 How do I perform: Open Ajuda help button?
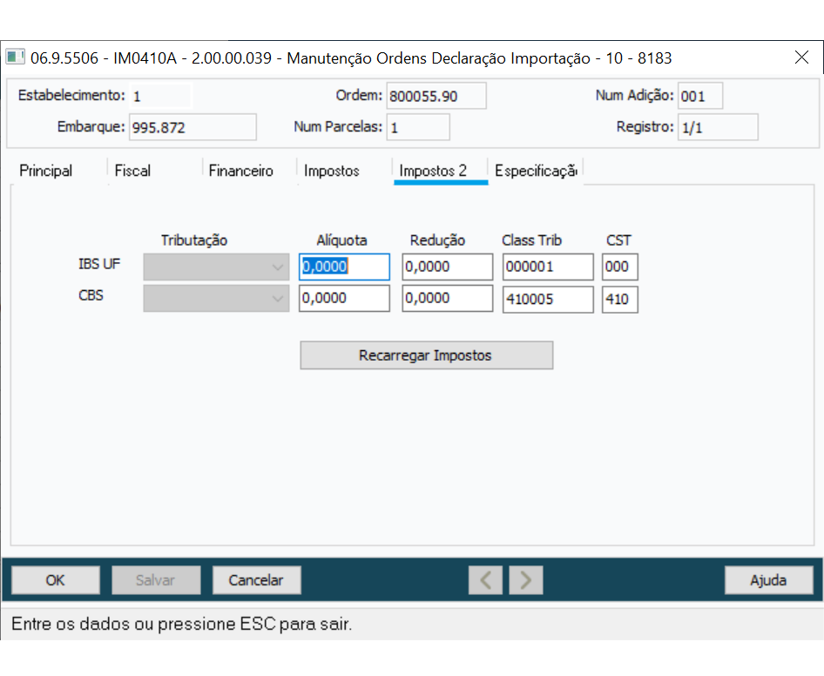(768, 580)
